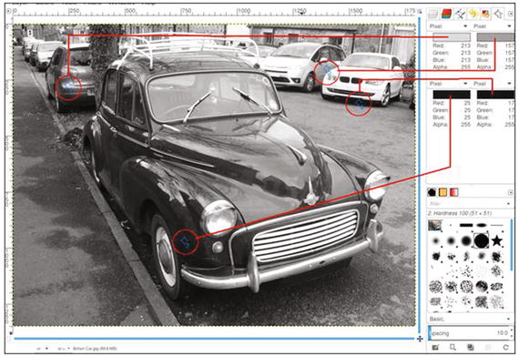This screenshot has width=519, height=356.
Task: Switch to the Gradients tab icon
Action: (453, 192)
